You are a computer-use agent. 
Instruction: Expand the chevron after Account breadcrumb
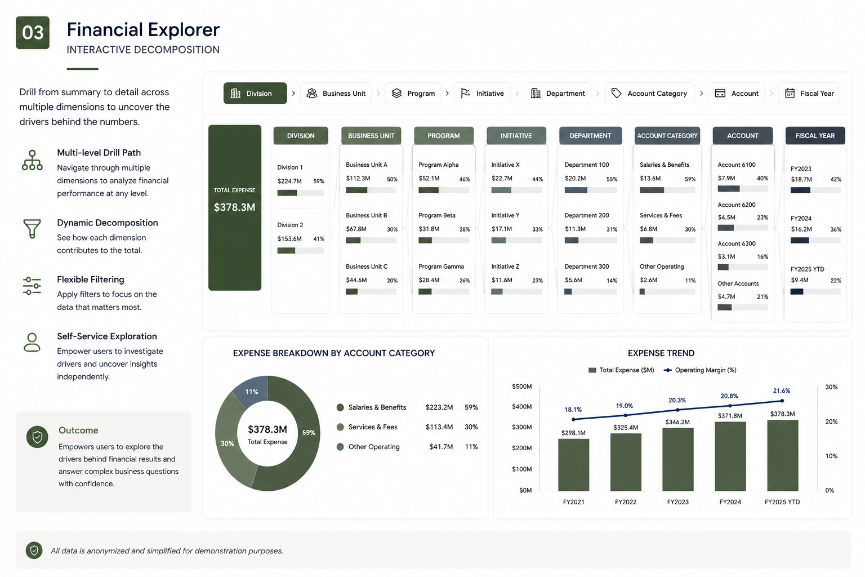point(772,94)
